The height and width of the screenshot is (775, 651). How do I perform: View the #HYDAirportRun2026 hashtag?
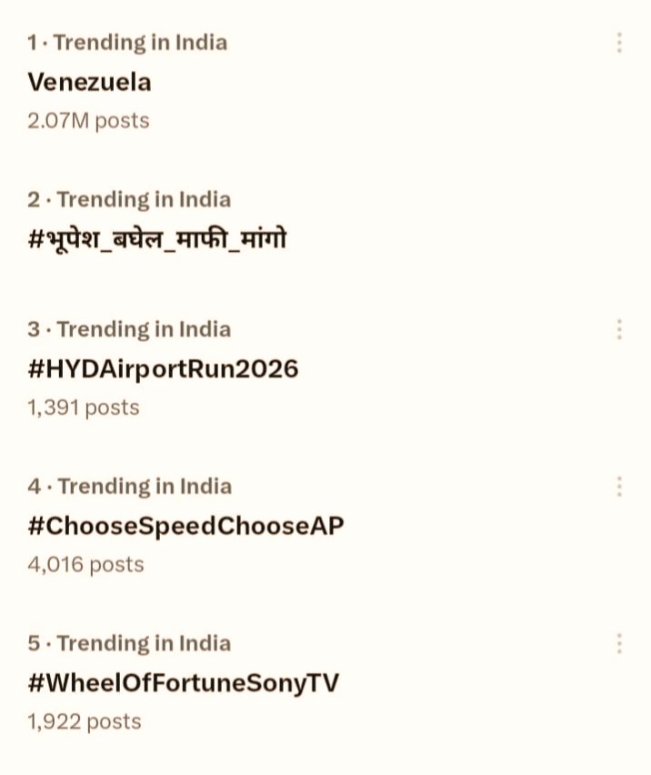163,368
